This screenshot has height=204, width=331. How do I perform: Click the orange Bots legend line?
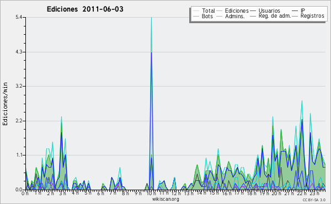196,16
